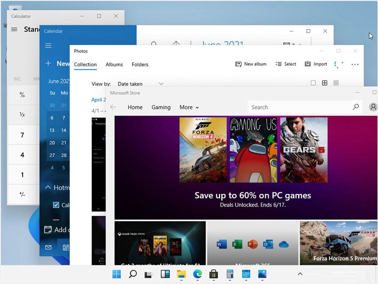The width and height of the screenshot is (378, 284).
Task: Open Game Pass Ultimate promo tile
Action: (160, 243)
